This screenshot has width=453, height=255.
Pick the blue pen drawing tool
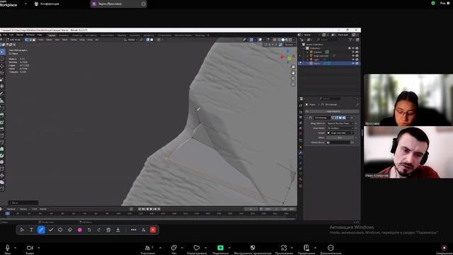41,229
